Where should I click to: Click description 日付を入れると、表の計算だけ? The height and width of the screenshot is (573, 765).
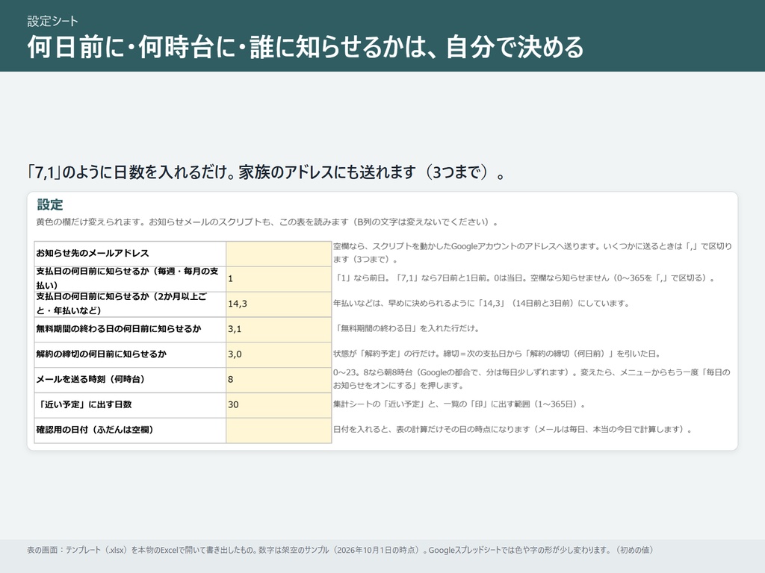tap(512, 430)
